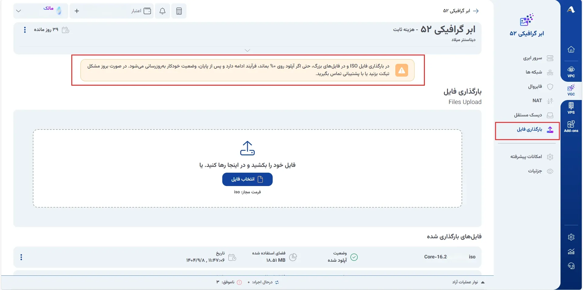Open the support headset icon in sidebar
583x290 pixels.
pos(571,266)
